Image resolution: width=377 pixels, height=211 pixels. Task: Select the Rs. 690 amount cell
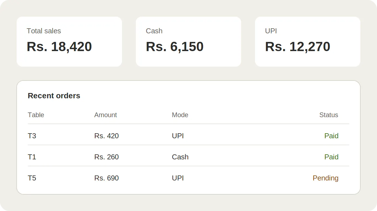(x=106, y=178)
